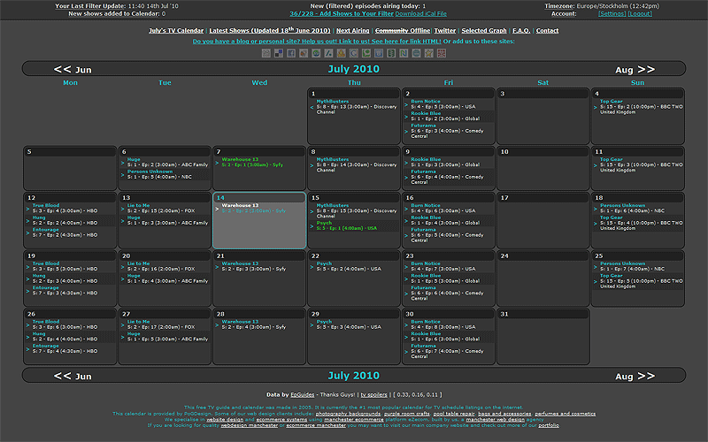The image size is (708, 442).
Task: Select the highlighted July 14 day cell
Action: pos(259,220)
